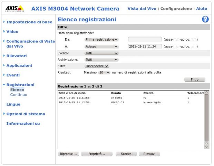Open the Informazioni su page

tap(23, 124)
